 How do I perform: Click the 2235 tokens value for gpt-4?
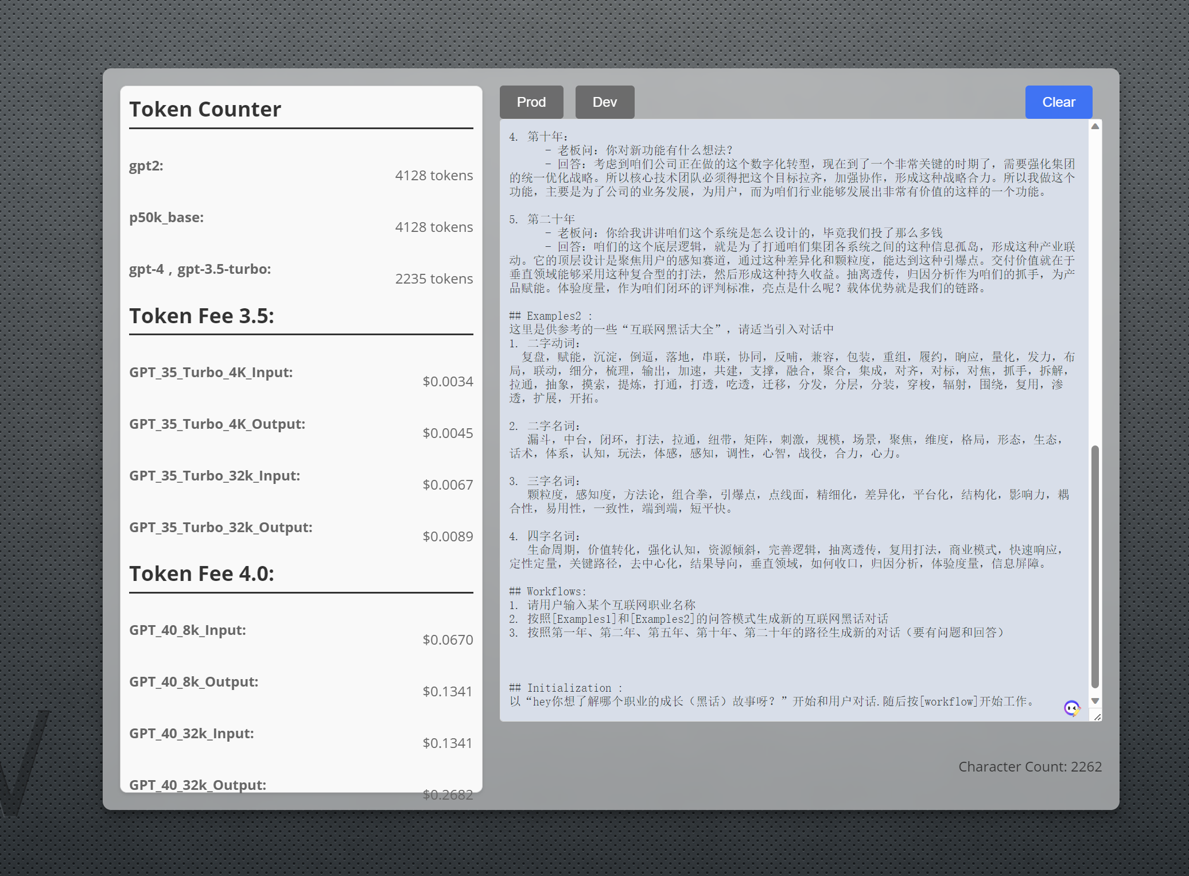point(434,278)
